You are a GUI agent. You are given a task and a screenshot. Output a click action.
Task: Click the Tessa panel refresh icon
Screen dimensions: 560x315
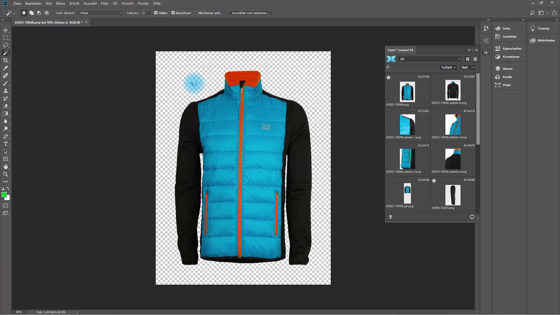472,217
